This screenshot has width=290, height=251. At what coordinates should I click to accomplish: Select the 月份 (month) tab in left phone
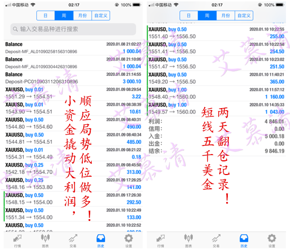tap(82, 15)
